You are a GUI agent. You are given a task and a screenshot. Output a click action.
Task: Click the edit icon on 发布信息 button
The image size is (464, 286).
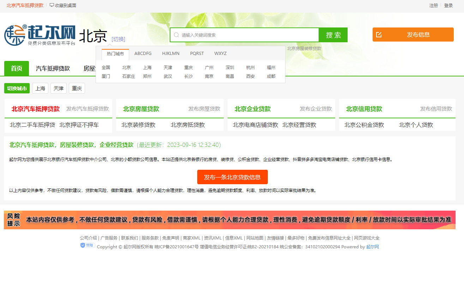[379, 35]
